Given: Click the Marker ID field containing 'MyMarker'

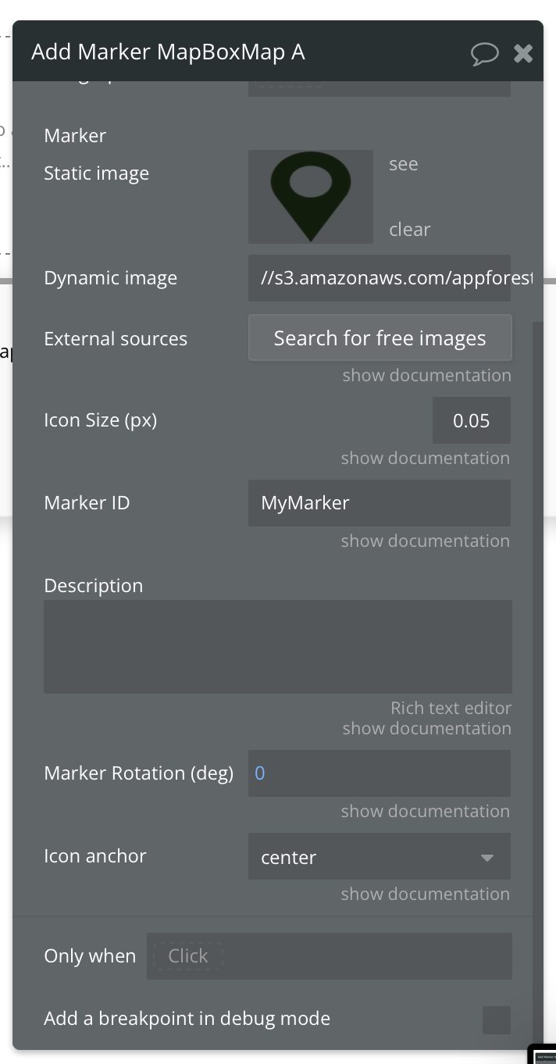Looking at the screenshot, I should tap(379, 502).
